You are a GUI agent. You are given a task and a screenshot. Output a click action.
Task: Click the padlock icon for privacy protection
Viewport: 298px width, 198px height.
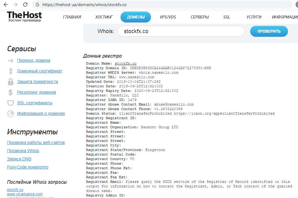coord(11,82)
